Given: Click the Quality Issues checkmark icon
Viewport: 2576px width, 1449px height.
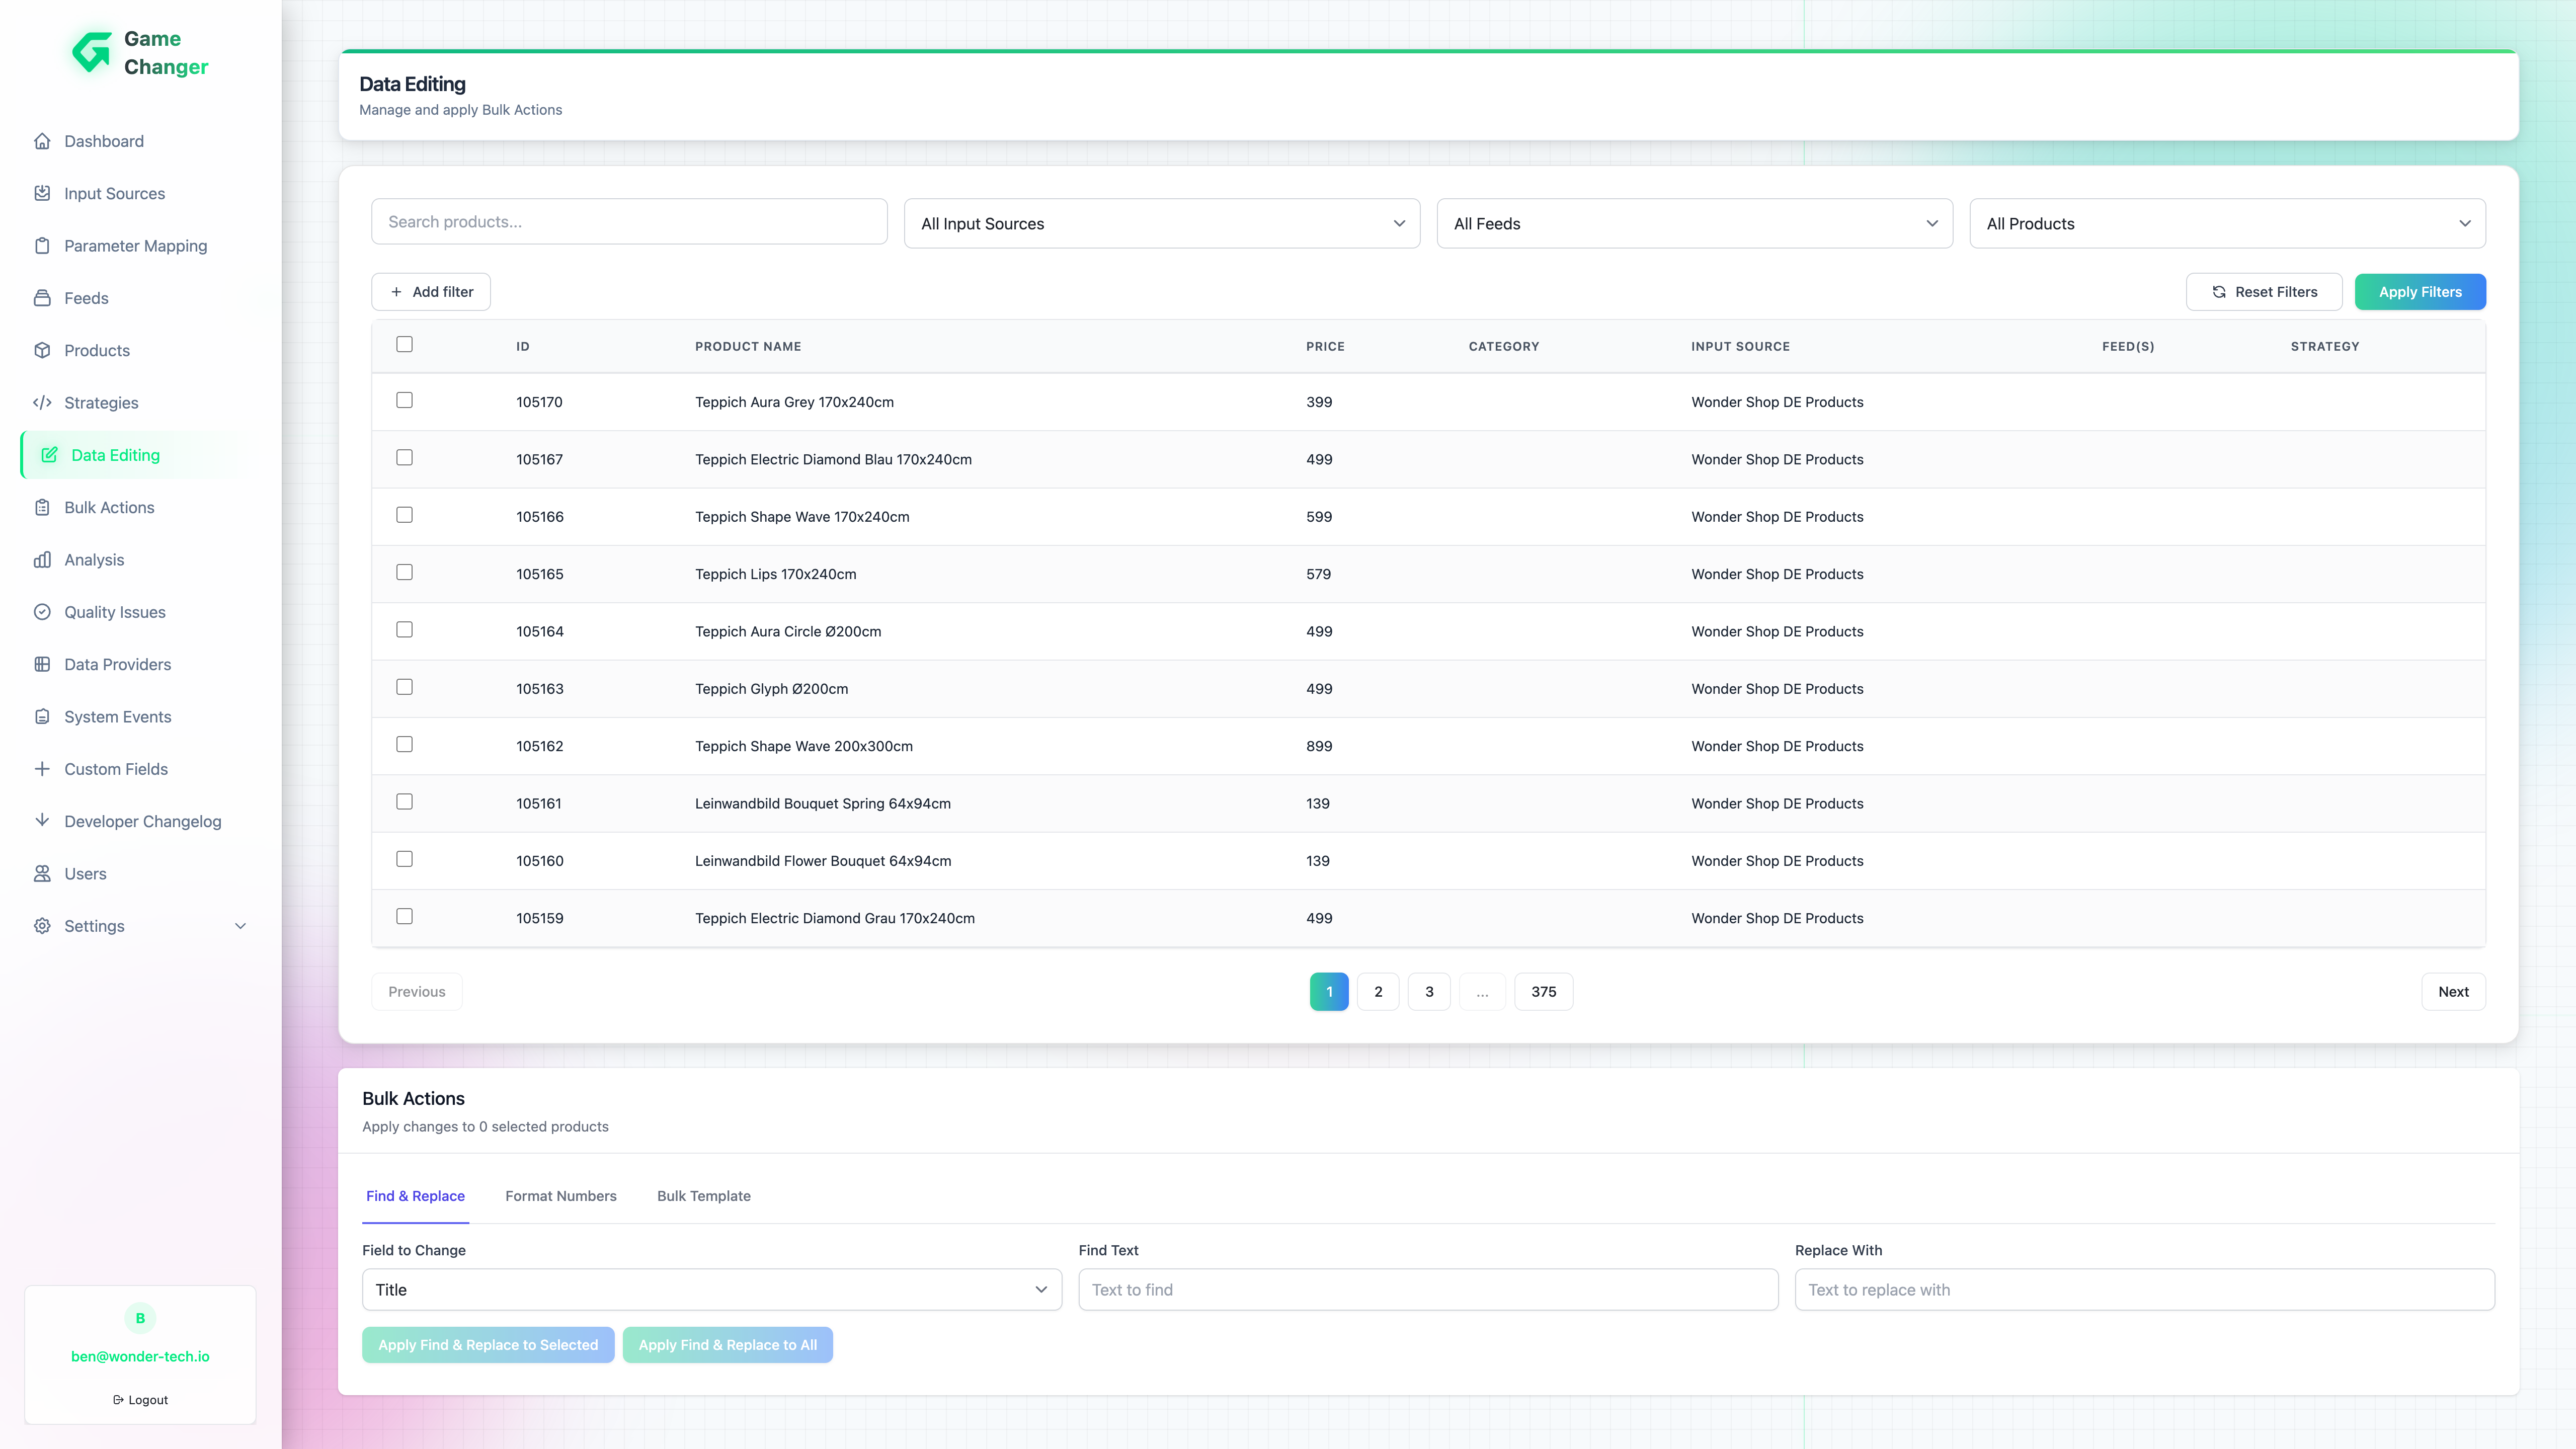Looking at the screenshot, I should (42, 612).
